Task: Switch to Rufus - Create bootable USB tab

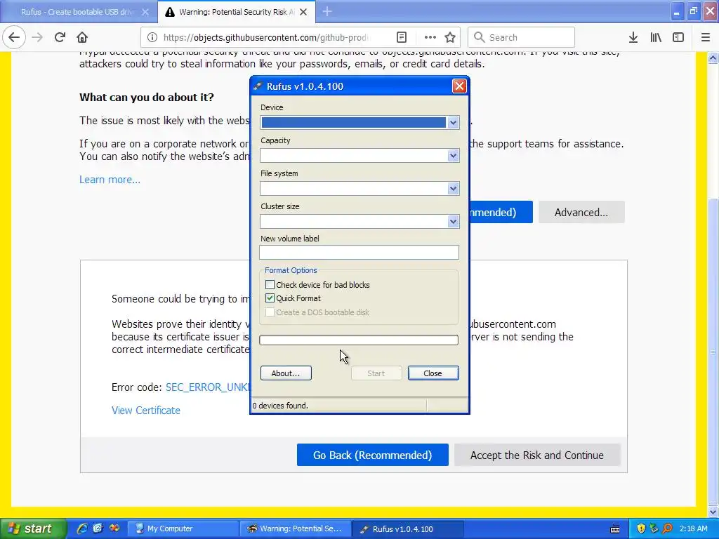Action: [x=79, y=12]
